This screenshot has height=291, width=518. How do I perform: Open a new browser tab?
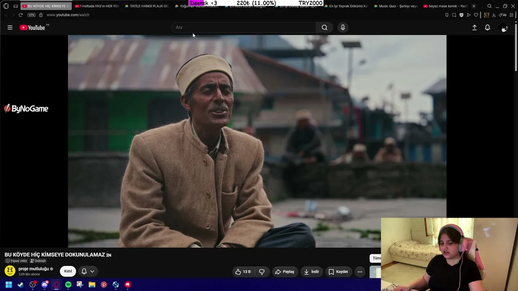click(474, 6)
